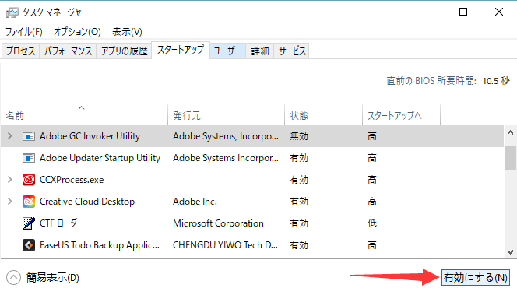The image size is (517, 295).
Task: Click the Creative Cloud Desktop icon
Action: point(29,202)
